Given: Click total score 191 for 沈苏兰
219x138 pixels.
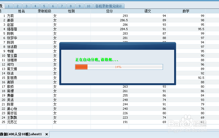Looking at the screenshot, I should (125, 122).
